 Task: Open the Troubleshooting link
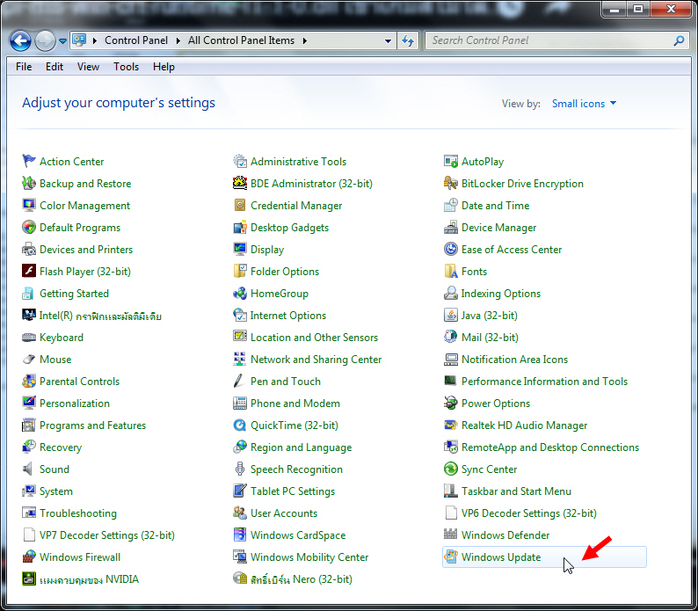78,513
